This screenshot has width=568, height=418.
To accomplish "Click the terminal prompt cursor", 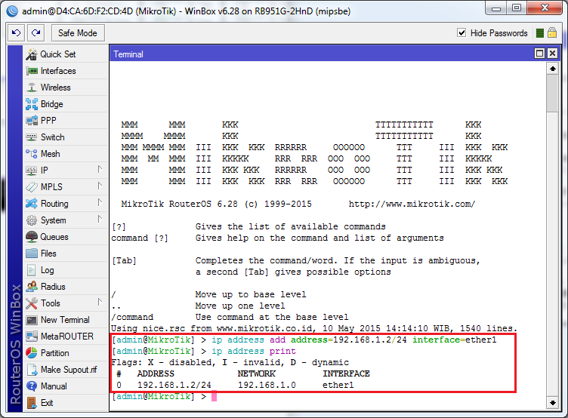I will (x=214, y=396).
